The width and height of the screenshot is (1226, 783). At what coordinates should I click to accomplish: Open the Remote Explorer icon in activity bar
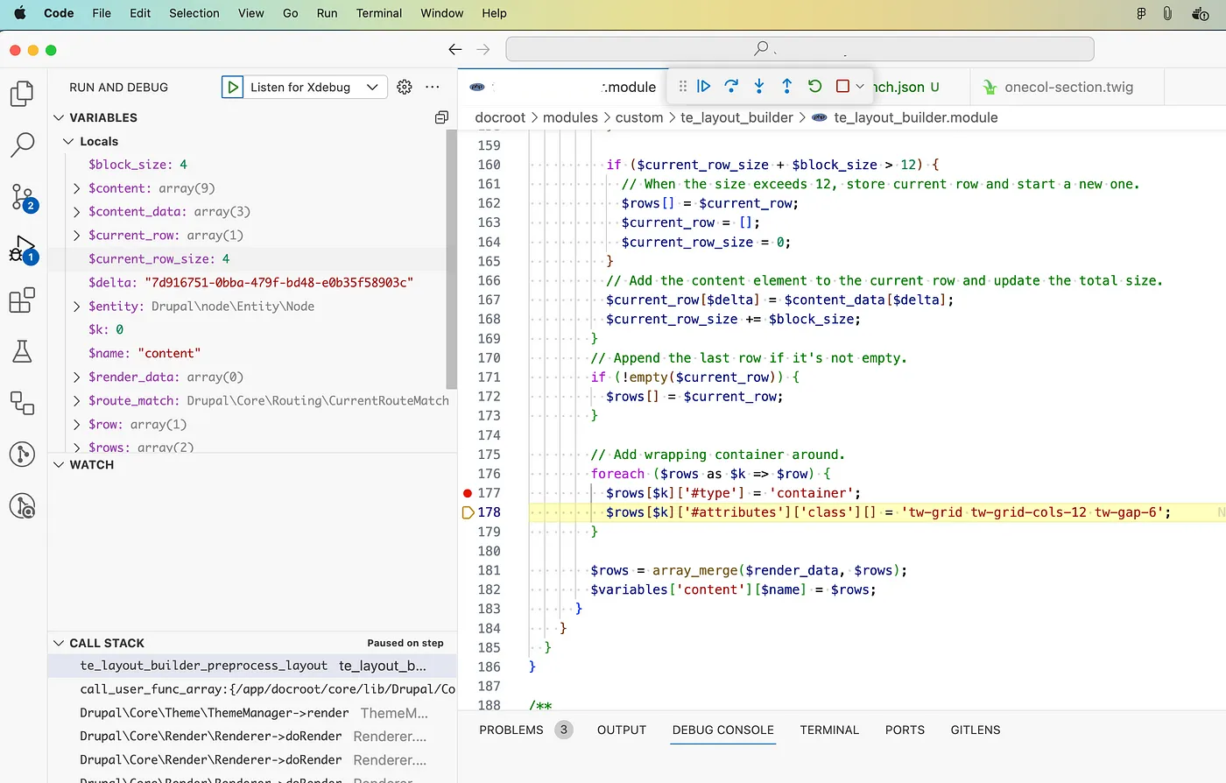point(22,403)
